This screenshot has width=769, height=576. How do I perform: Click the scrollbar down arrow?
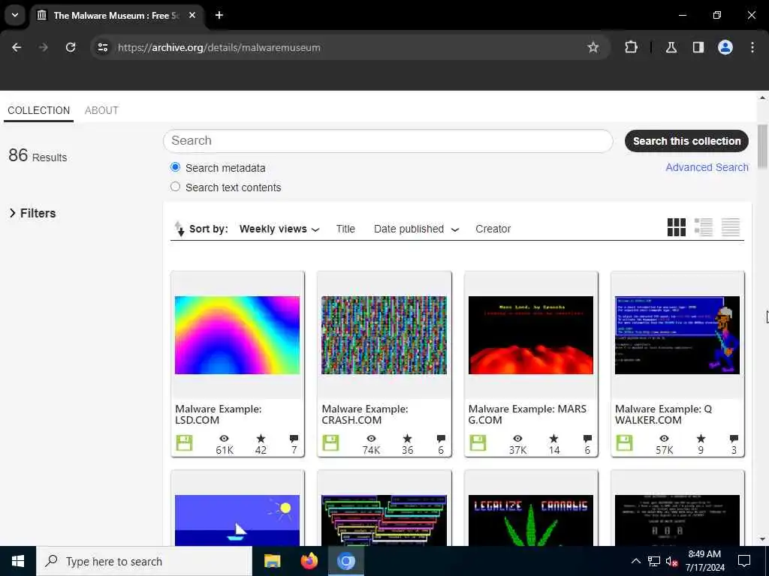763,539
